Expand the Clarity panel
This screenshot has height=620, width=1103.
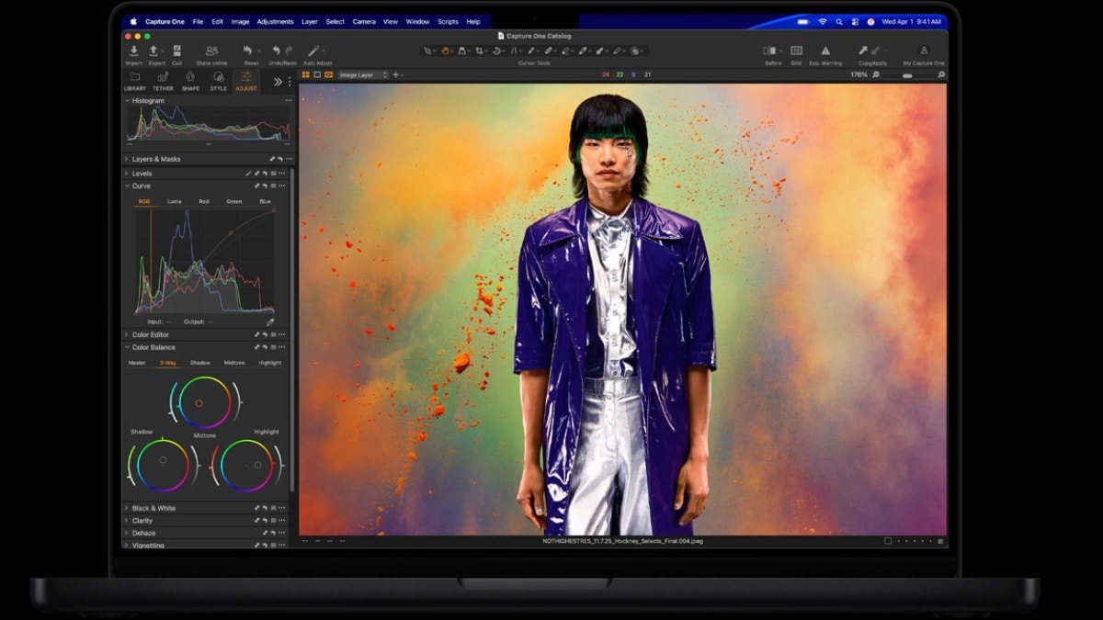click(127, 521)
